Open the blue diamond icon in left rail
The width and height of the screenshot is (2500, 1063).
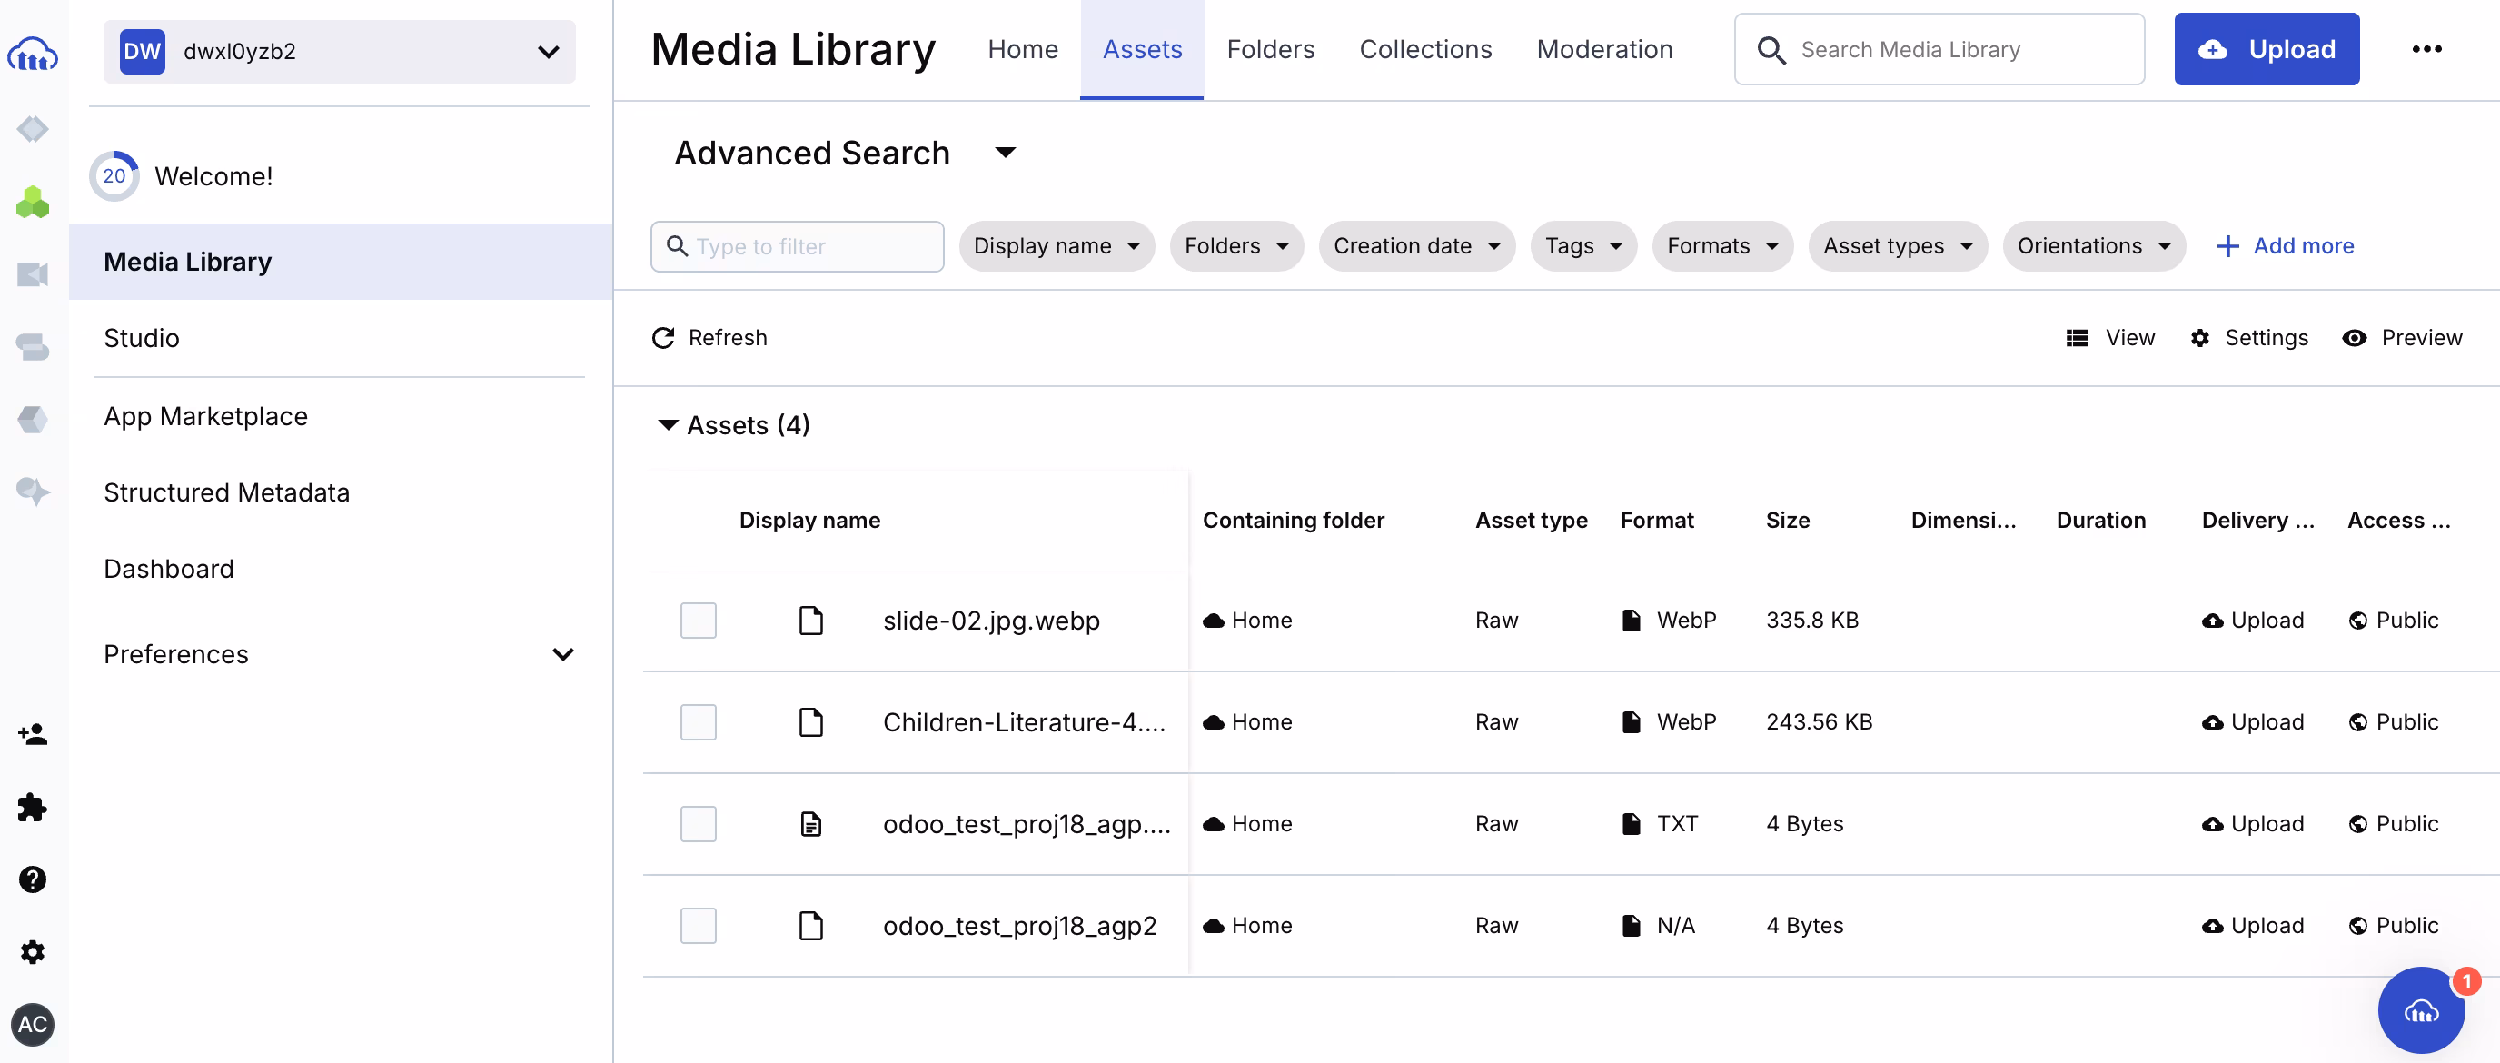coord(32,129)
